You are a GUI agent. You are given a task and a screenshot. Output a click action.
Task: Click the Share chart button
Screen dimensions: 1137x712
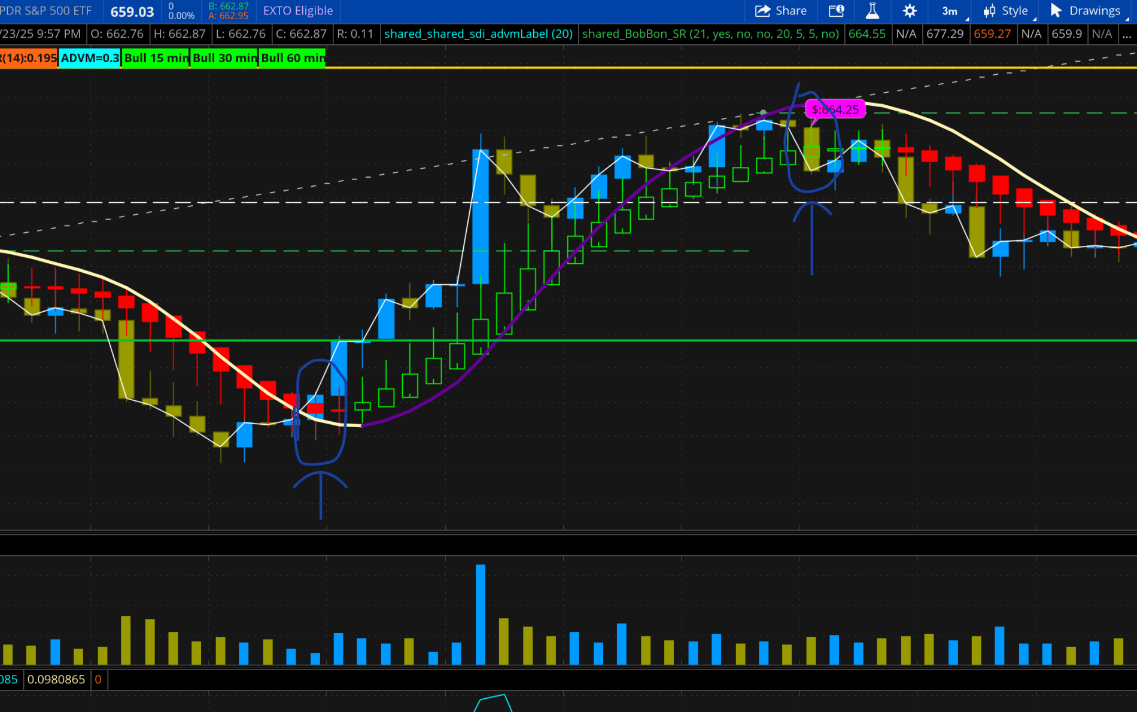click(780, 11)
